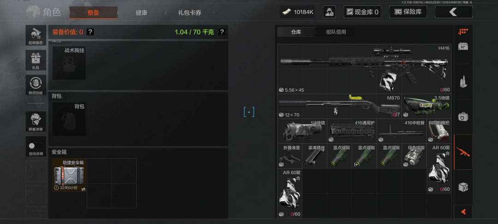Select the medical kit category in sidebar
The width and height of the screenshot is (498, 224).
pyautogui.click(x=463, y=117)
